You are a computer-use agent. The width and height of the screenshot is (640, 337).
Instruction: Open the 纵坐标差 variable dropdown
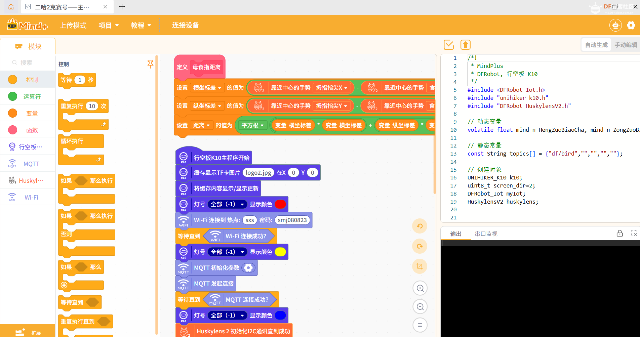tap(207, 106)
